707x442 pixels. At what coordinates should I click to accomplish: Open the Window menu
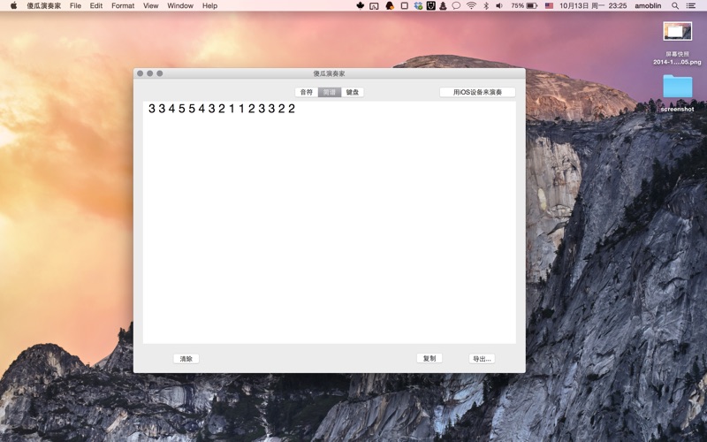tap(180, 5)
